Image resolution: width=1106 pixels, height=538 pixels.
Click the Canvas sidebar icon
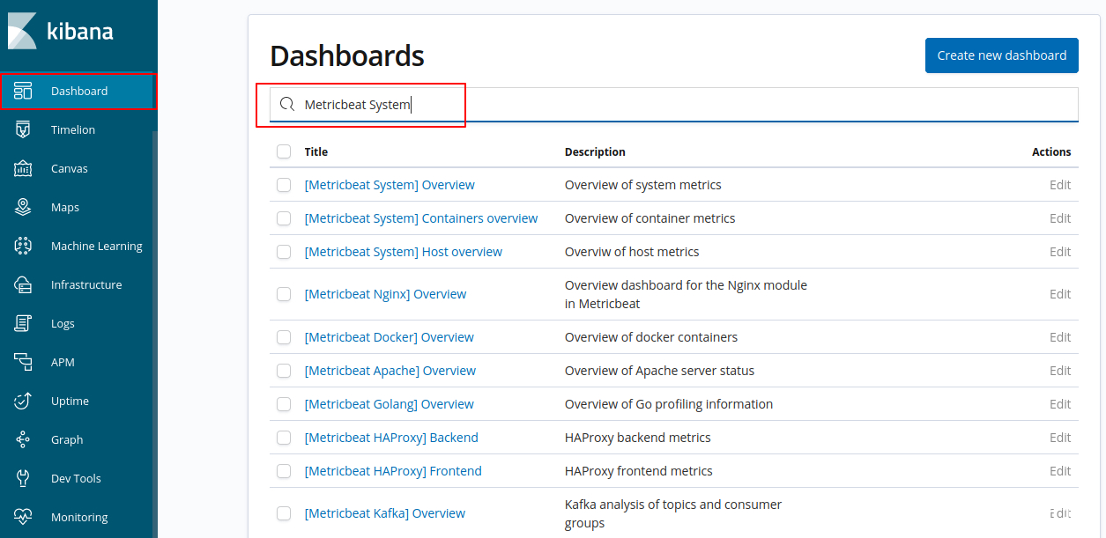[x=23, y=168]
